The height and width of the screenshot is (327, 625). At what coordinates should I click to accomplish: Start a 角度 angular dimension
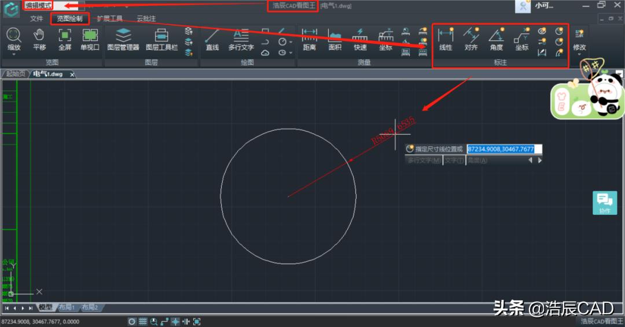coord(497,39)
